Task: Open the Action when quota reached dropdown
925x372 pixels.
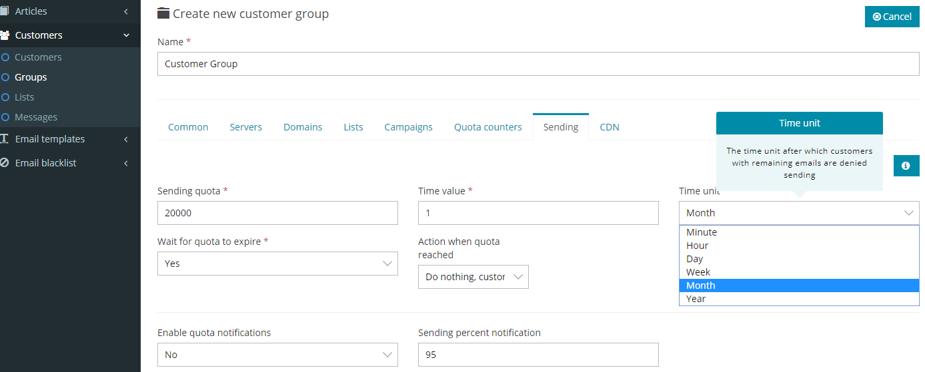Action: pos(474,277)
